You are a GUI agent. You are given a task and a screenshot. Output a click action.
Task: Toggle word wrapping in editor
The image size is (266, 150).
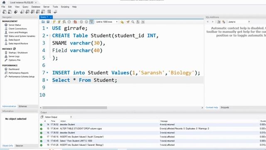[x=143, y=22]
